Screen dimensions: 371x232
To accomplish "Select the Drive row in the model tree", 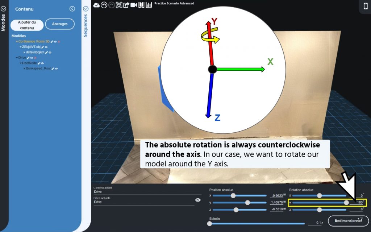I will click(22, 58).
